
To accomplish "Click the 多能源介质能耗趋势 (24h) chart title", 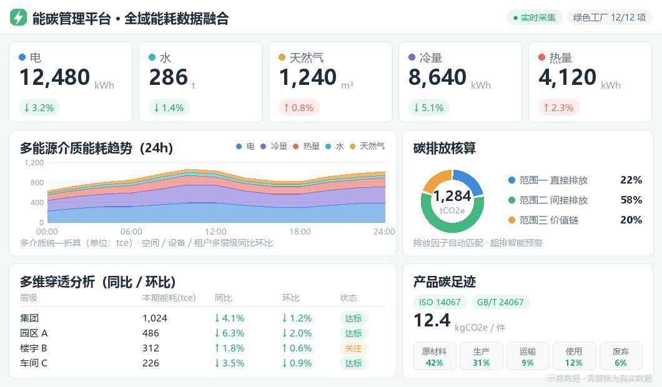I will [x=96, y=148].
